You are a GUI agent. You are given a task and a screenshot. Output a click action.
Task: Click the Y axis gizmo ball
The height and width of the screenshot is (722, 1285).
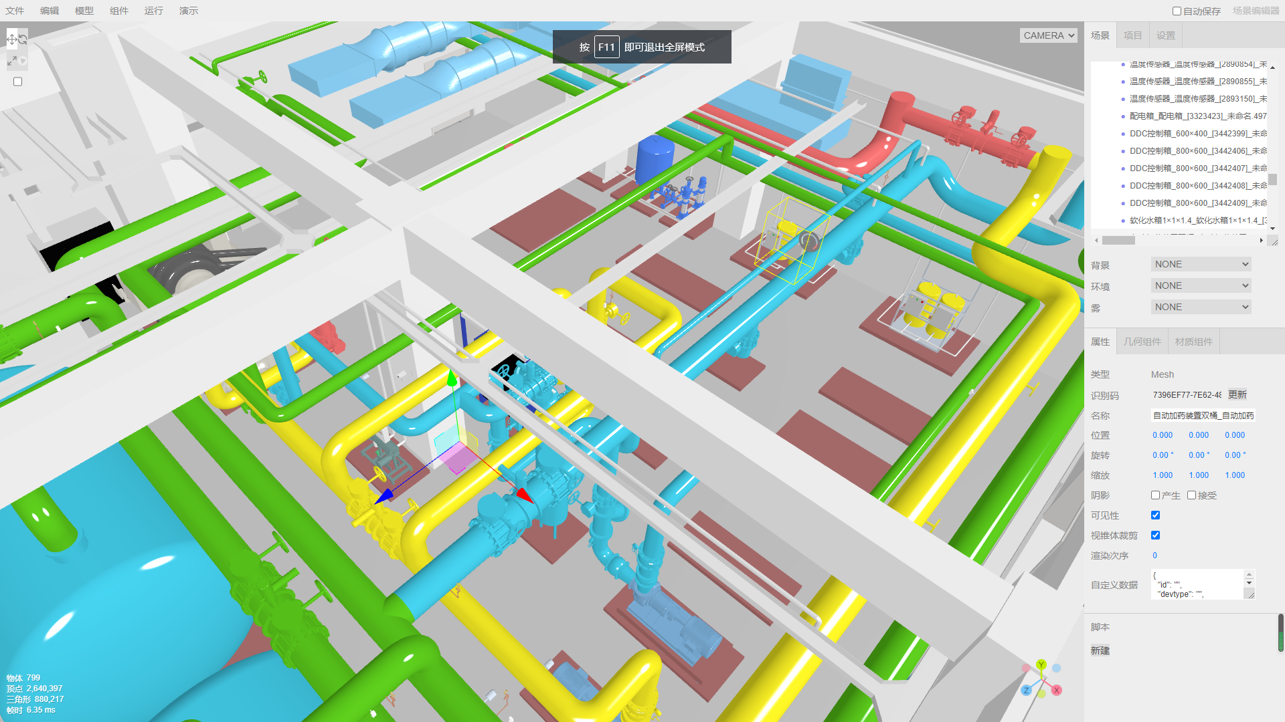pyautogui.click(x=1041, y=665)
